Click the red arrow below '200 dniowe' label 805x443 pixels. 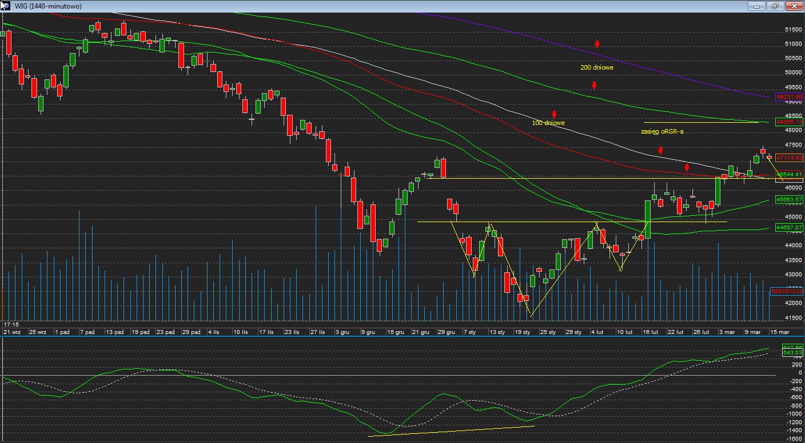[x=594, y=86]
